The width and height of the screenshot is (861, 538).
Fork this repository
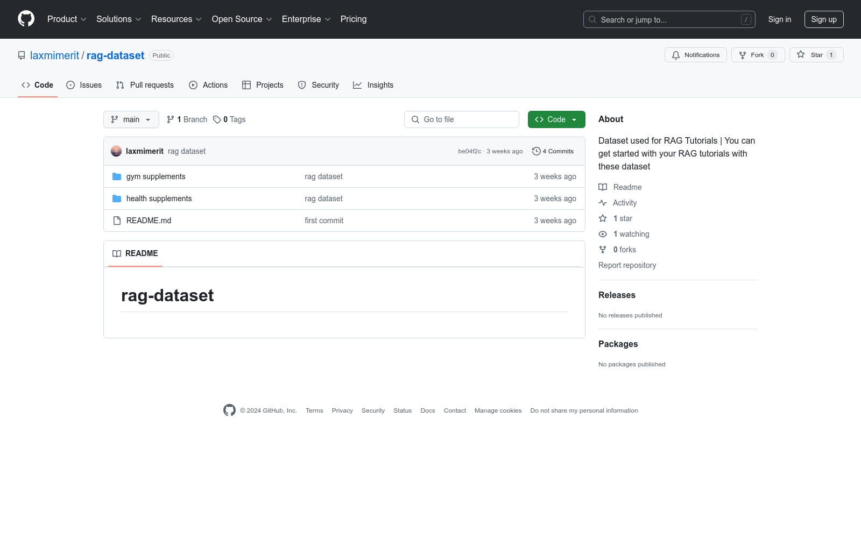(x=758, y=55)
